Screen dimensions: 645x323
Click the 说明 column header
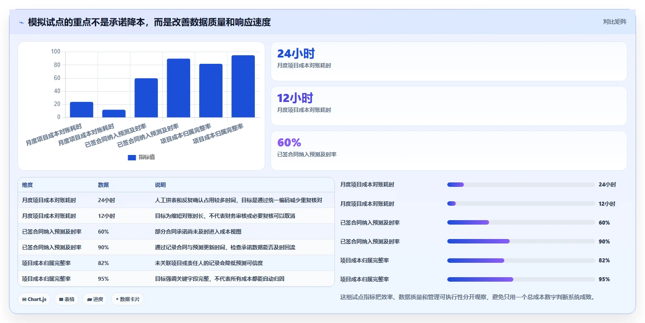(x=160, y=185)
